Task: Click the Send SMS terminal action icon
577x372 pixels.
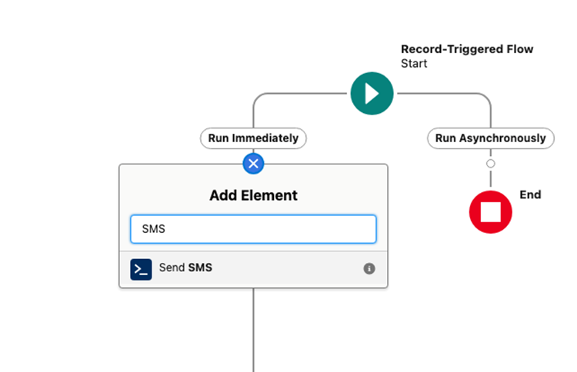Action: [141, 269]
